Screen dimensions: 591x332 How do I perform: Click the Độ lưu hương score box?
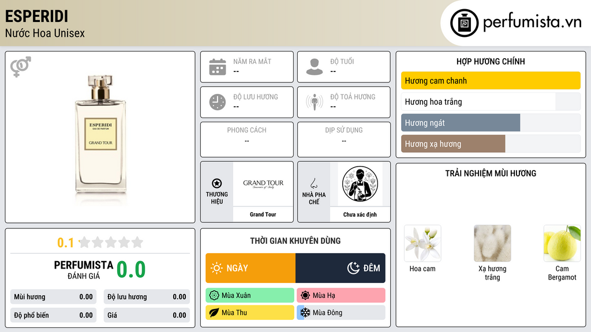click(x=147, y=297)
